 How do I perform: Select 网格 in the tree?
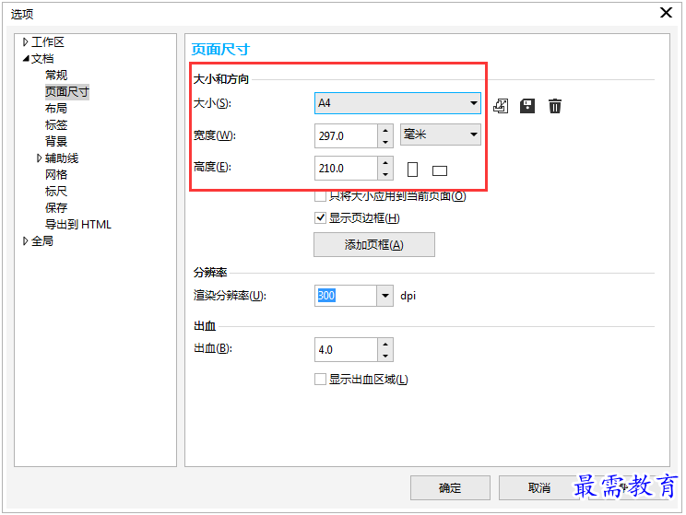click(56, 175)
